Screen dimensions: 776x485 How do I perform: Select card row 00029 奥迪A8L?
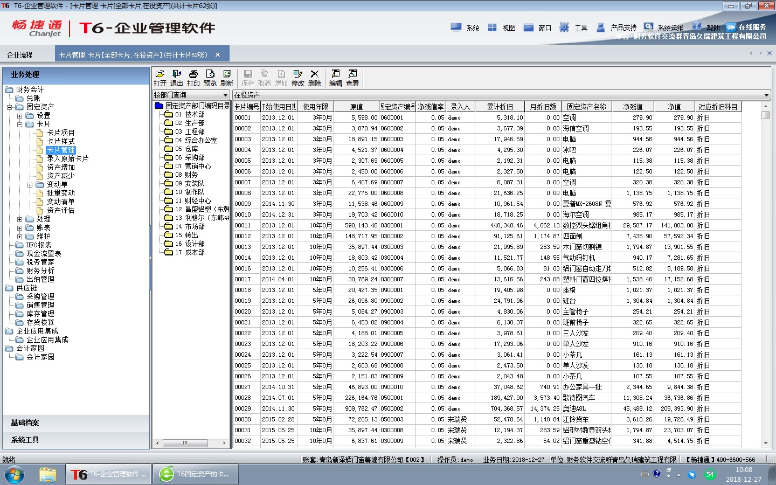(487, 409)
